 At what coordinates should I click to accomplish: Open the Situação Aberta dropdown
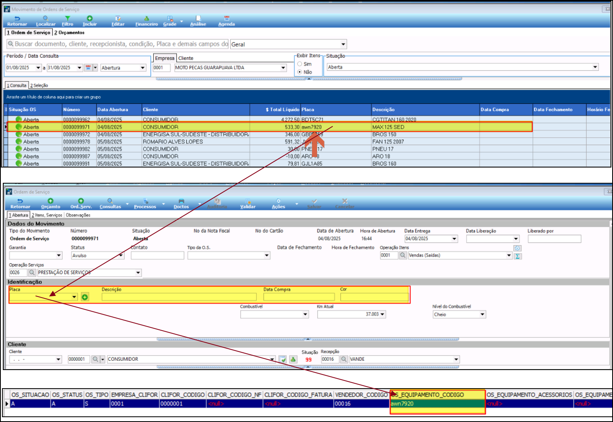tap(595, 67)
